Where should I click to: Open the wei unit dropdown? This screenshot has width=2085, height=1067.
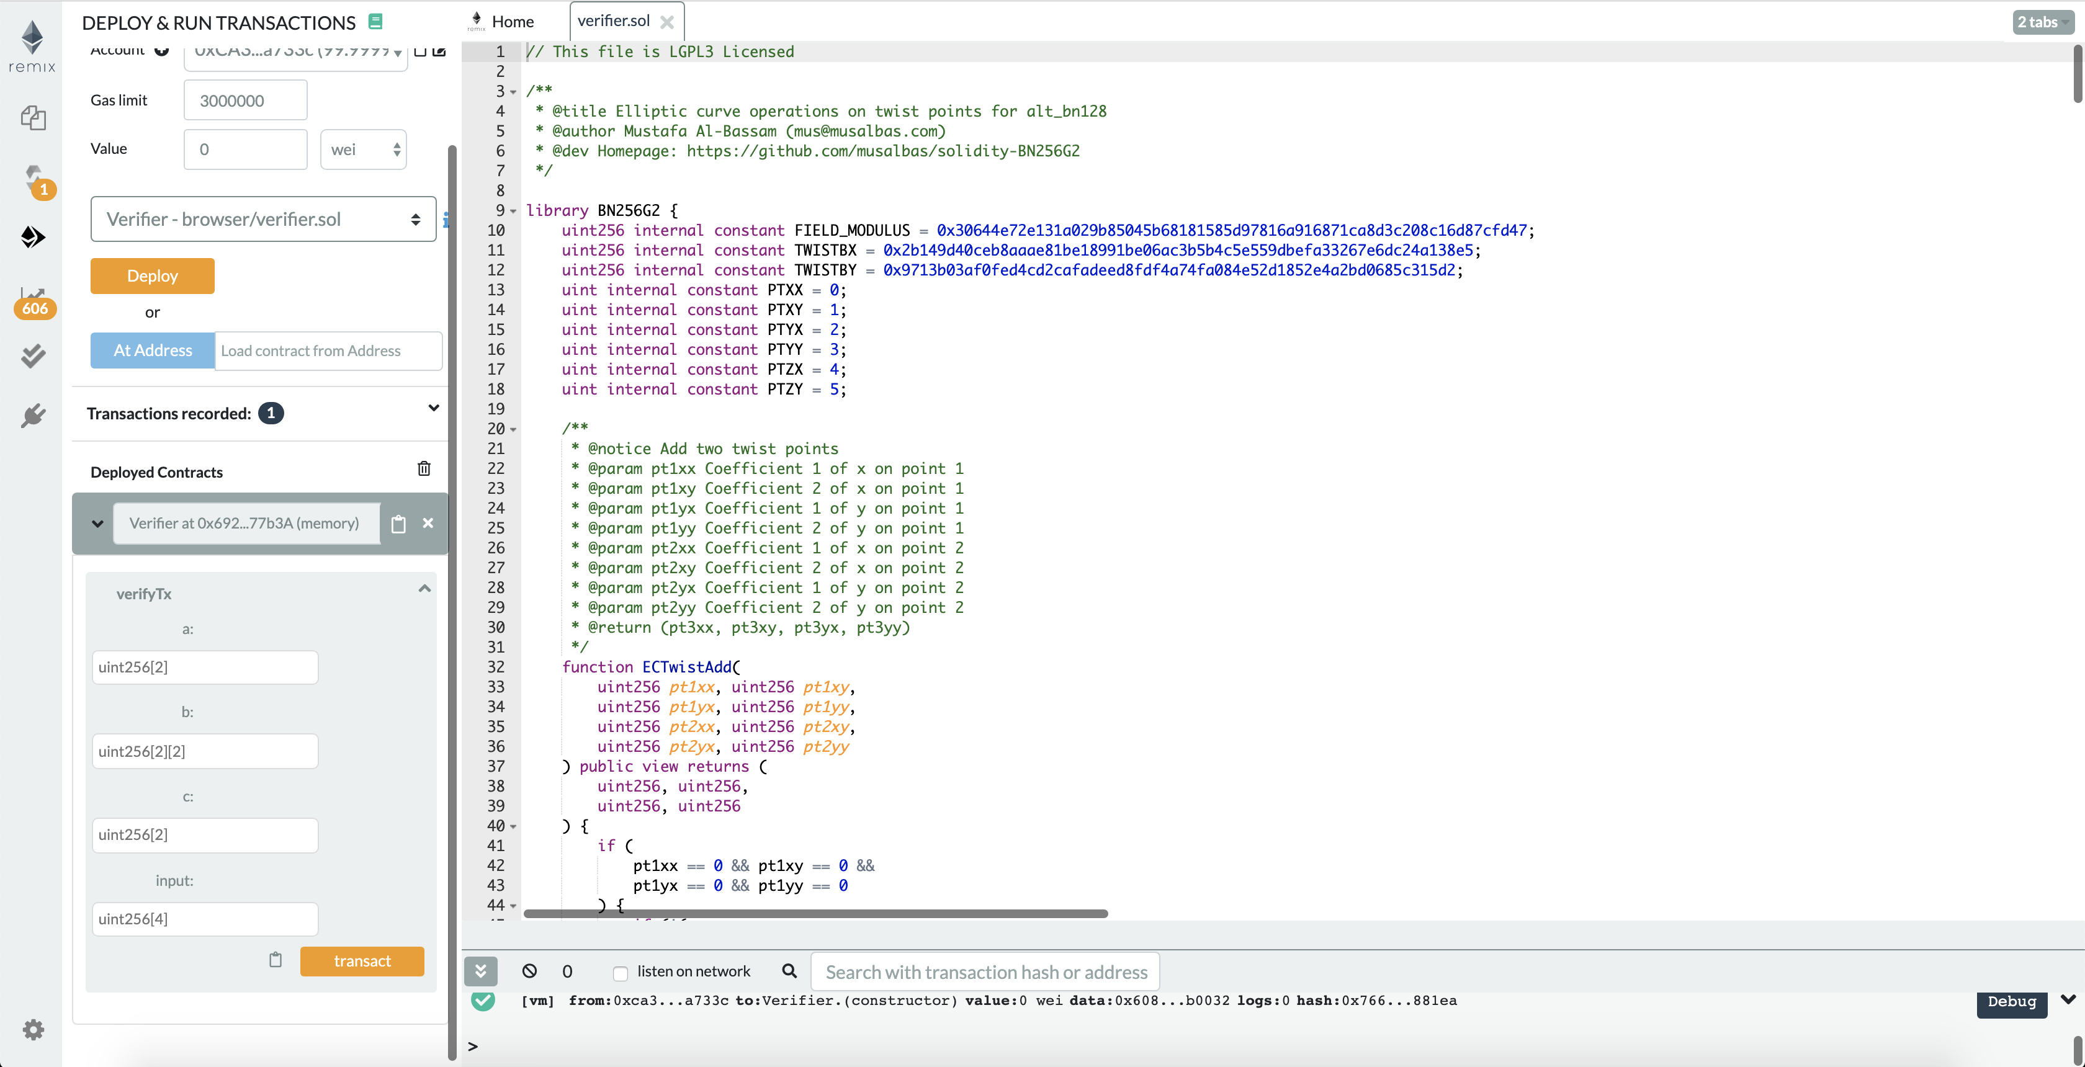coord(364,150)
